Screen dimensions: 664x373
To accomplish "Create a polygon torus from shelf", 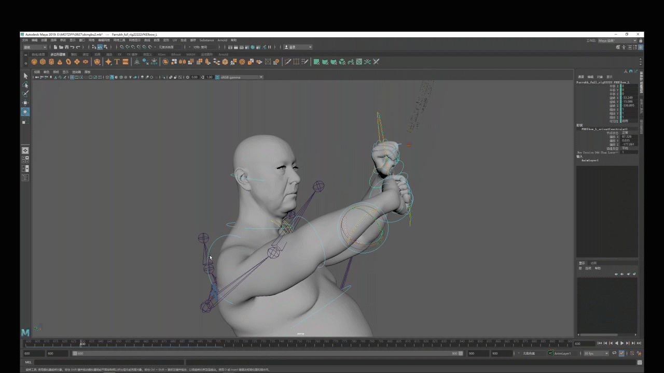I will click(x=68, y=62).
